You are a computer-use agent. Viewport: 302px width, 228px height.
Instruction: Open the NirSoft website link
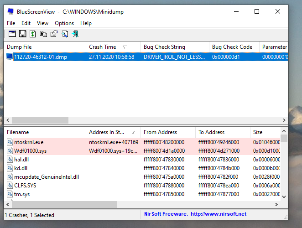[x=218, y=214]
